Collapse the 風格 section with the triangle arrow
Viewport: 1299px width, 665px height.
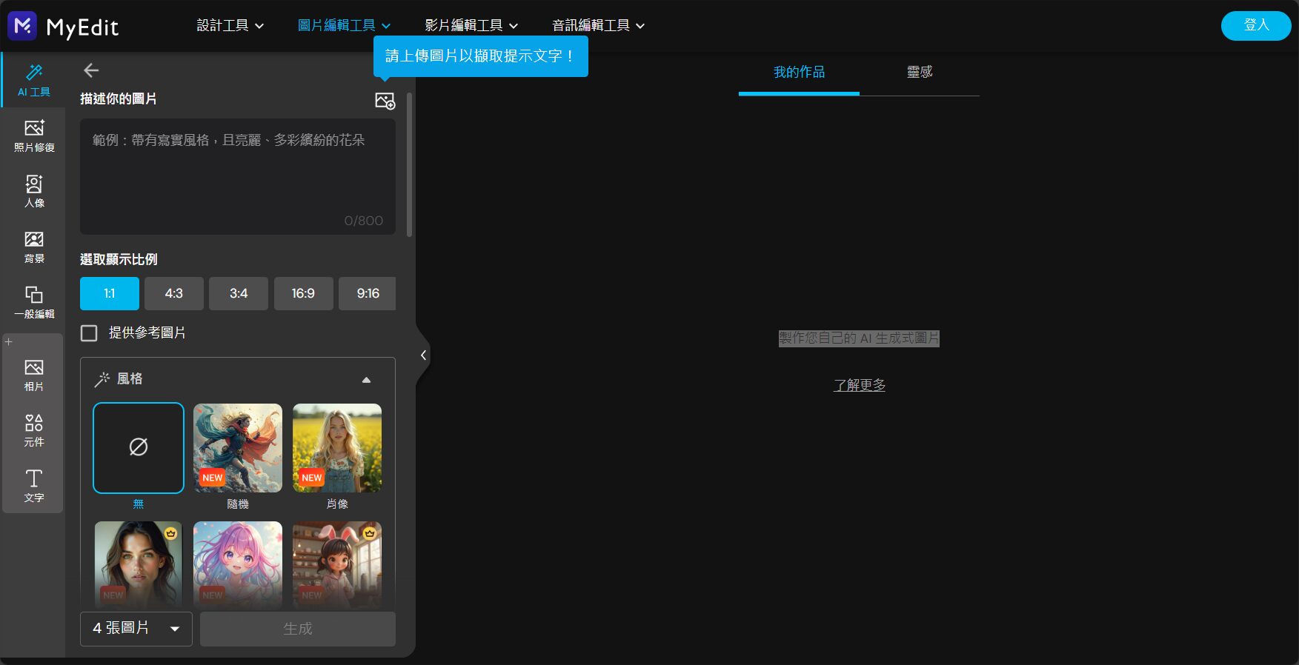coord(366,380)
